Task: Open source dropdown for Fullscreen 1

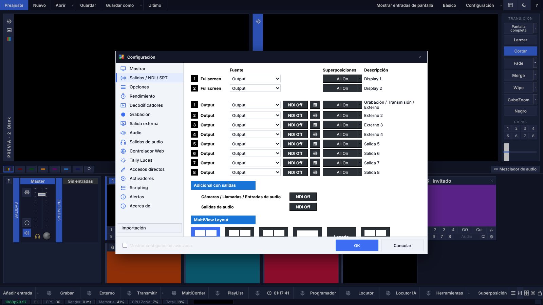Action: point(255,79)
